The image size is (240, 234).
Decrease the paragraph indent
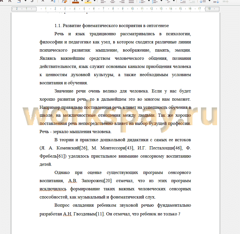coord(192,1)
